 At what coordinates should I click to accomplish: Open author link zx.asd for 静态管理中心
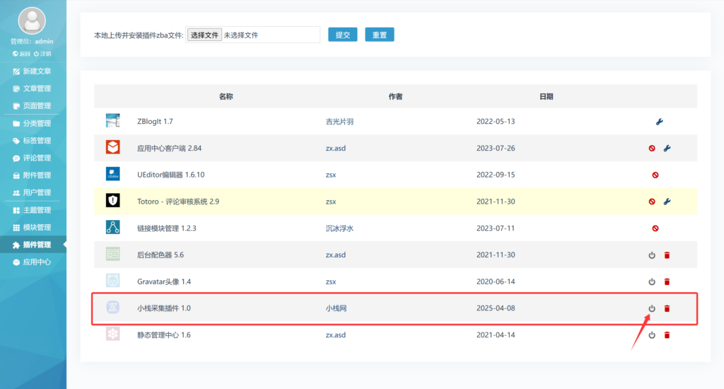(335, 335)
